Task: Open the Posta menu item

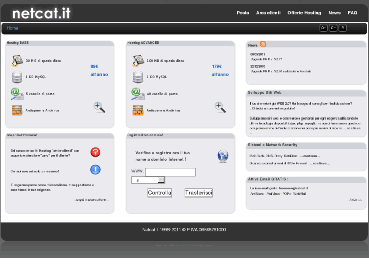Action: 243,13
